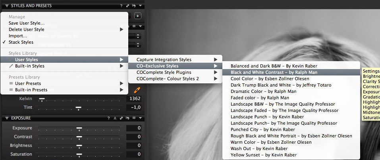Click the plus button to add a style
This screenshot has height=160, width=380.
(138, 16)
